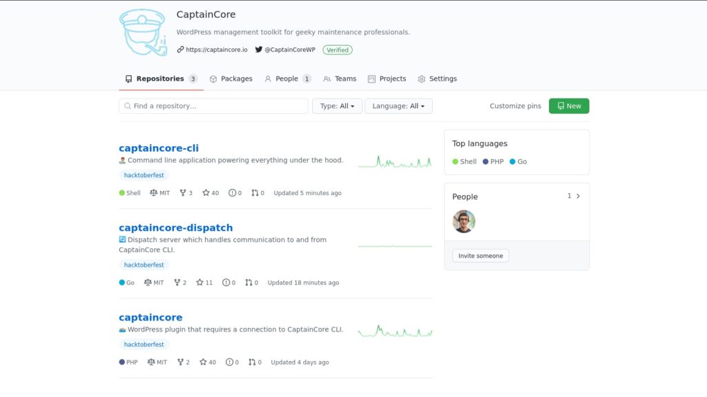Click the Find a repository search field
Viewport: 707px width, 397px height.
tap(214, 106)
